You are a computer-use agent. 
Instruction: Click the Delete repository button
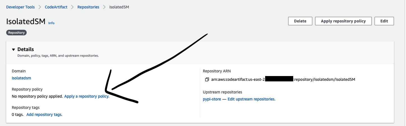coord(300,21)
